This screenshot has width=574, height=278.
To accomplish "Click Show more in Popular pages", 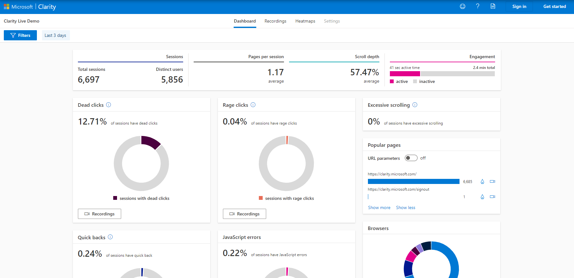I will point(379,207).
